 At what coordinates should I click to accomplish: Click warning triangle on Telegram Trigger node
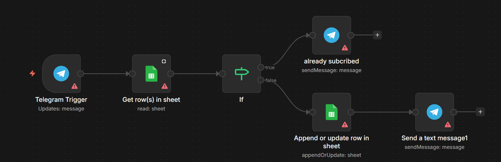(75, 86)
